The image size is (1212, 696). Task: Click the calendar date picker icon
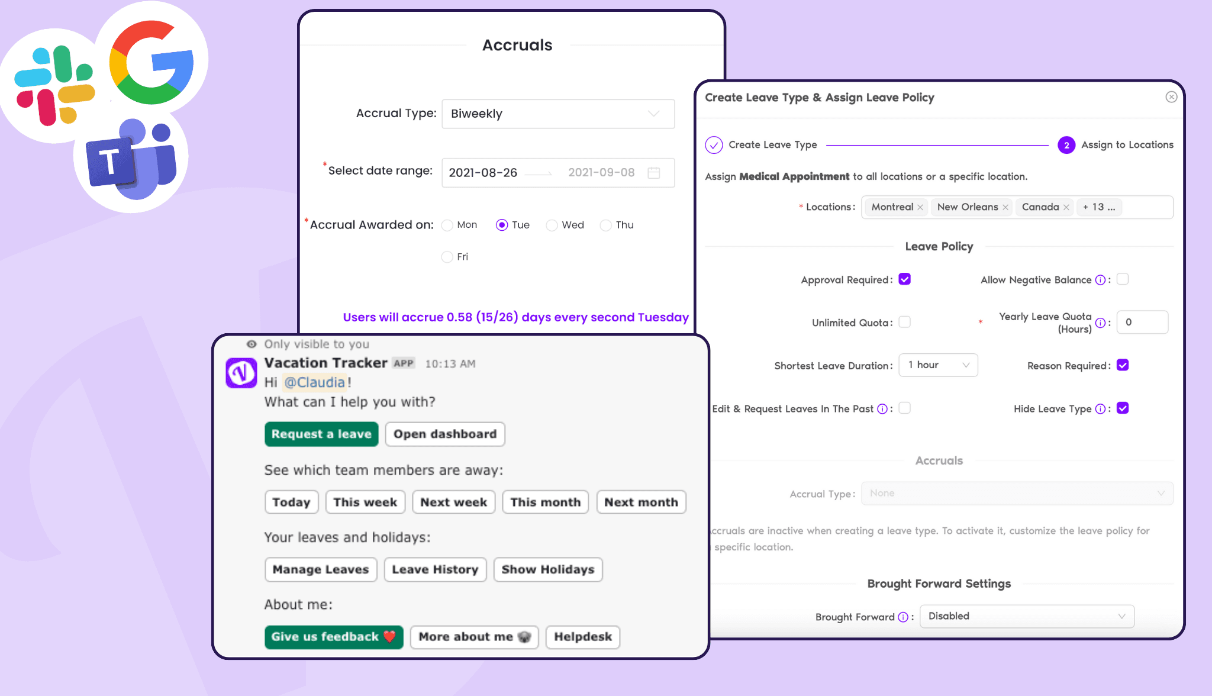tap(655, 172)
